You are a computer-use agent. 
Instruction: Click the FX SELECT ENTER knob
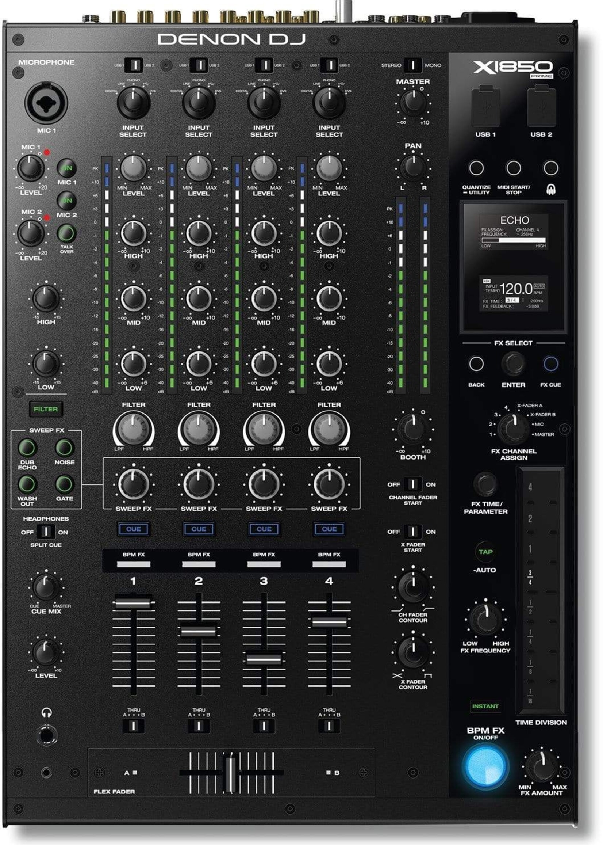[x=514, y=364]
